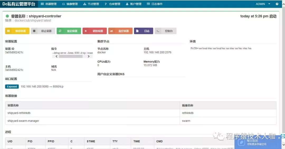
Task: Click the container ID value under 容器 ID
Action: [14, 52]
